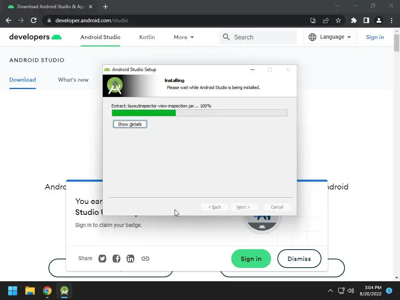The width and height of the screenshot is (400, 300).
Task: Click the Search input field
Action: tap(258, 37)
